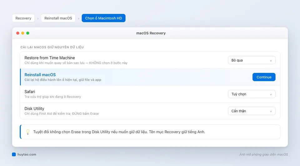Maximize the window with the green button
This screenshot has width=300, height=166.
coord(28,33)
